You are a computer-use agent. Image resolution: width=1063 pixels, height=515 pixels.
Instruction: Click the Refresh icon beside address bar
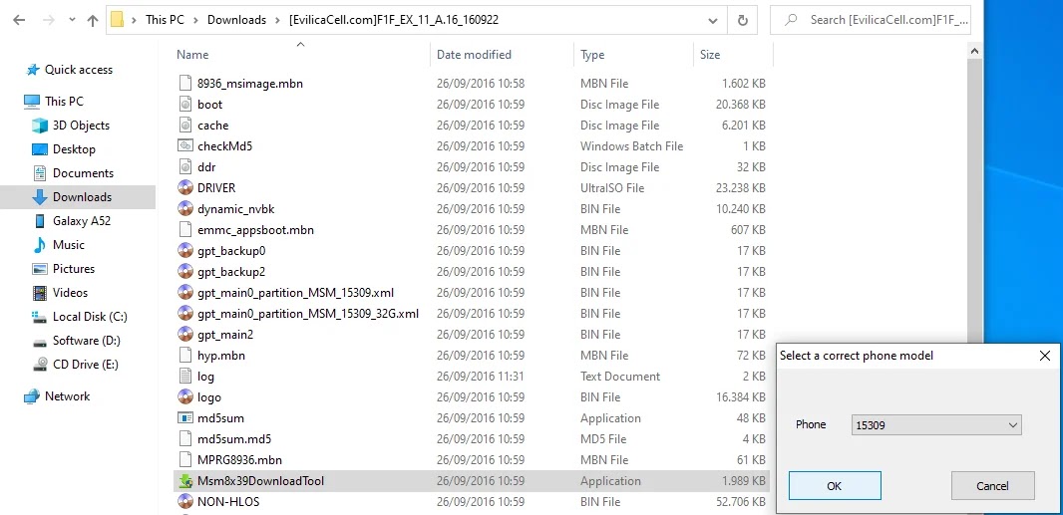(742, 20)
